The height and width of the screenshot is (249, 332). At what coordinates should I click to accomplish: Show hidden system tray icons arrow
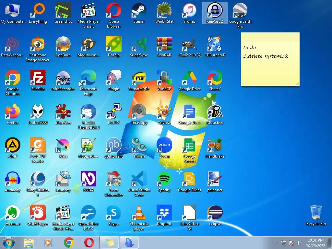click(276, 243)
